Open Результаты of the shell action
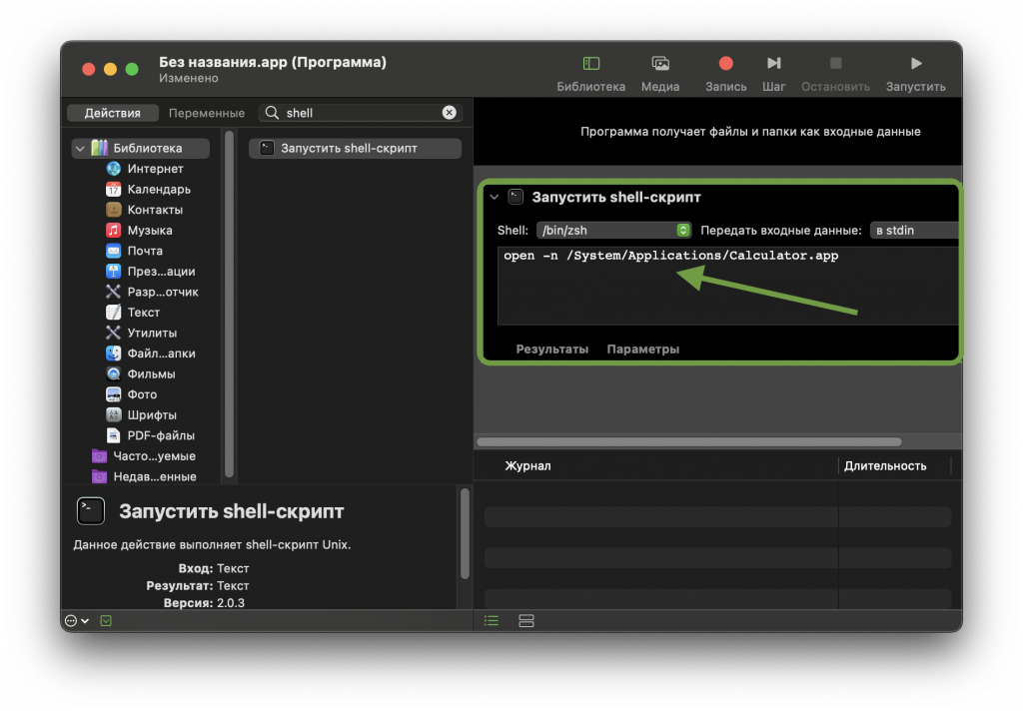 point(551,350)
